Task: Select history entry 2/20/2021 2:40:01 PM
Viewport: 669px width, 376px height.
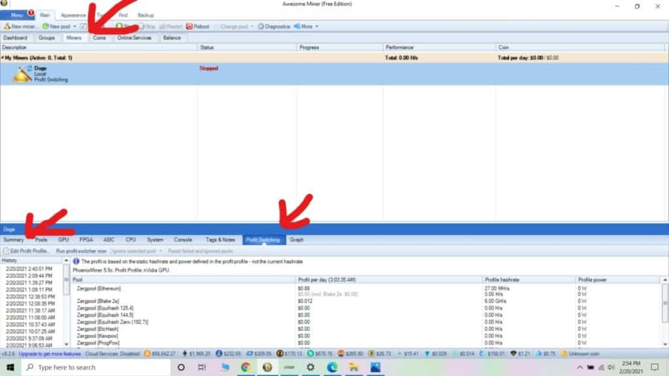Action: [29, 269]
